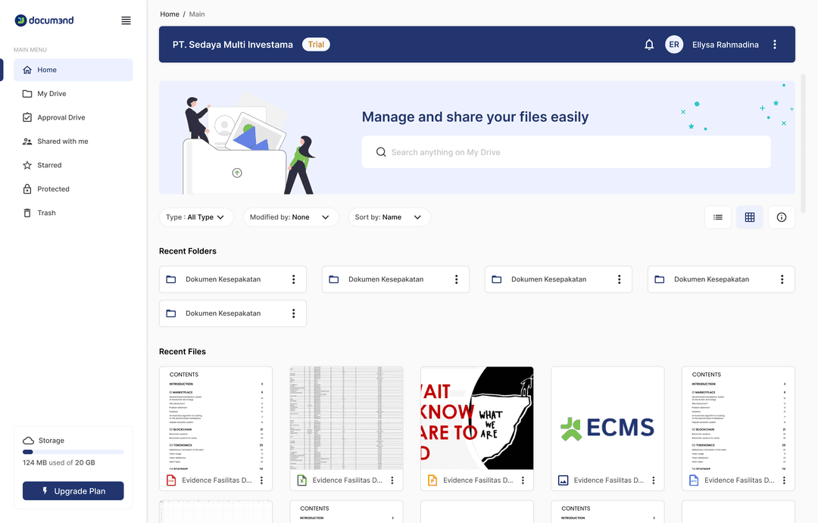This screenshot has height=523, width=818.
Task: Open more options for the PDF file card
Action: [261, 481]
